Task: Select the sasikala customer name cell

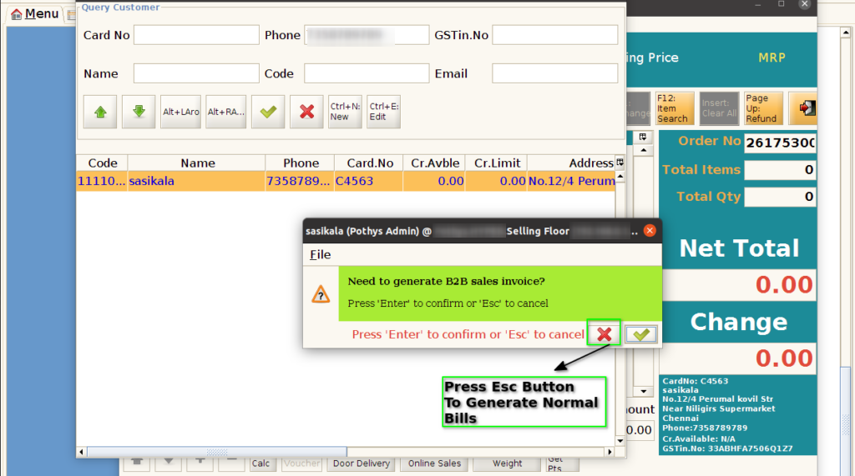Action: [197, 181]
